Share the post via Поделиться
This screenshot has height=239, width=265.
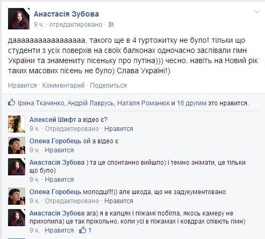(108, 86)
